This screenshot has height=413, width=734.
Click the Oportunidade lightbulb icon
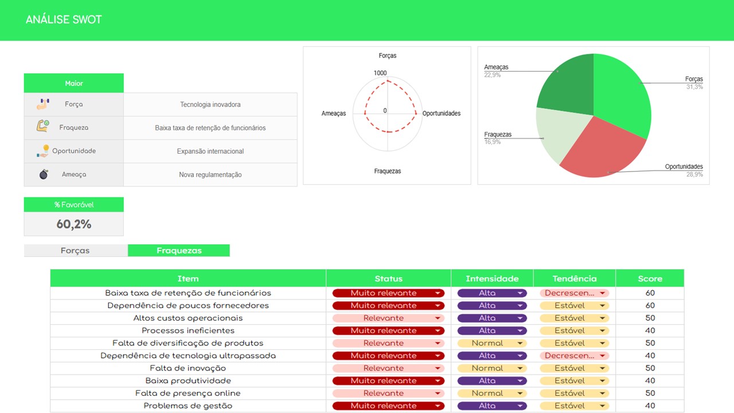click(x=43, y=151)
